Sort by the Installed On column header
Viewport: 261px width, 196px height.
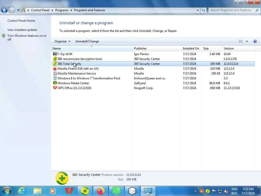[x=191, y=48]
